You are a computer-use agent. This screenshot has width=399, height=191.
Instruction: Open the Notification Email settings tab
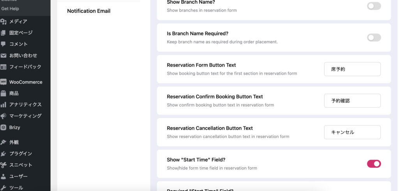click(x=89, y=11)
